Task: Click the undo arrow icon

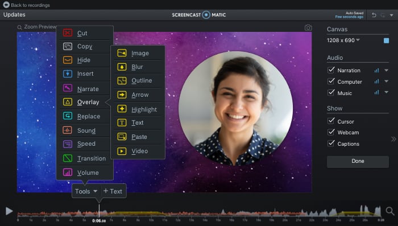Action: coord(374,15)
